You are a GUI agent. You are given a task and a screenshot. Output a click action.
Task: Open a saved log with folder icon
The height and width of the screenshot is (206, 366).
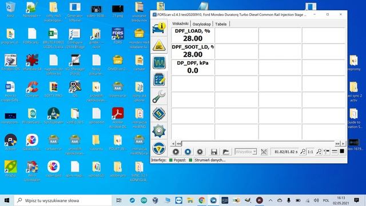[x=226, y=152]
